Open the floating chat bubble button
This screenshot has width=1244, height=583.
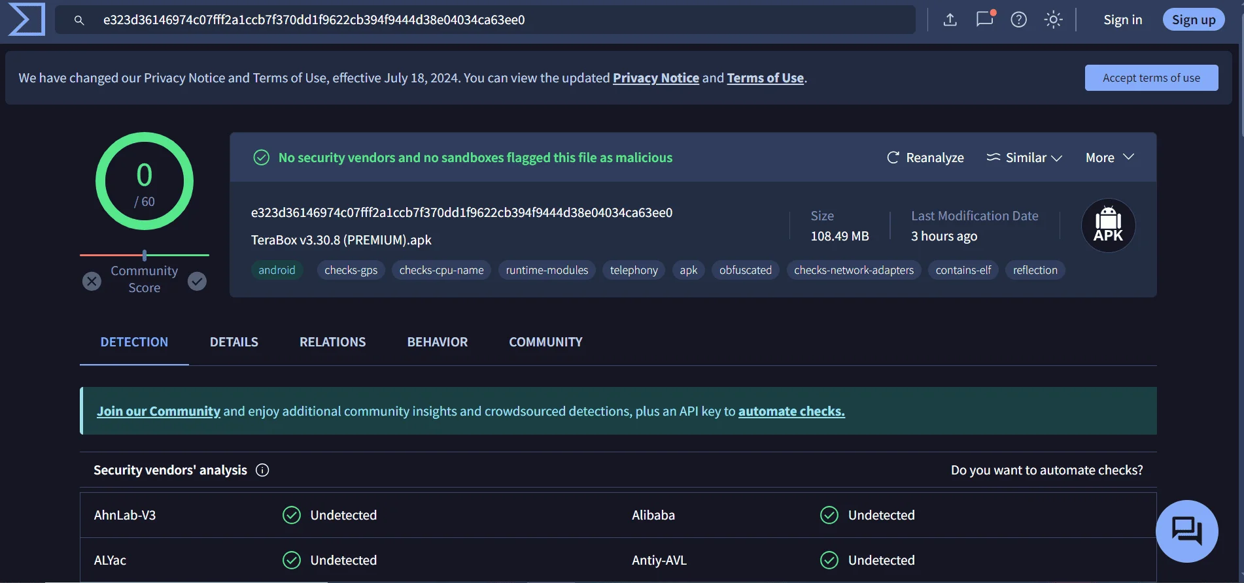click(x=1186, y=531)
